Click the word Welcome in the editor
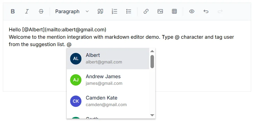Screen dimensions: 254x124 [20, 37]
